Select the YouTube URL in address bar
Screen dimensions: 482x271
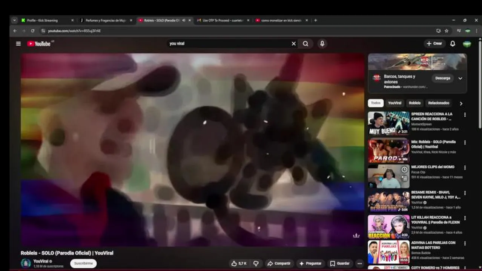74,31
